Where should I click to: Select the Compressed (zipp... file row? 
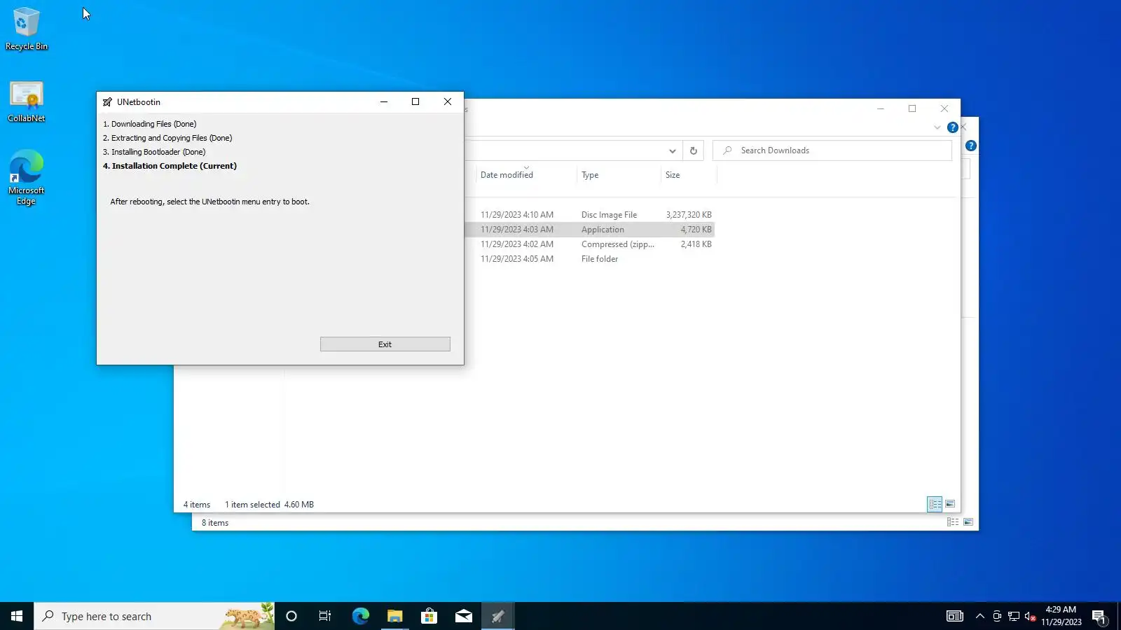[589, 244]
